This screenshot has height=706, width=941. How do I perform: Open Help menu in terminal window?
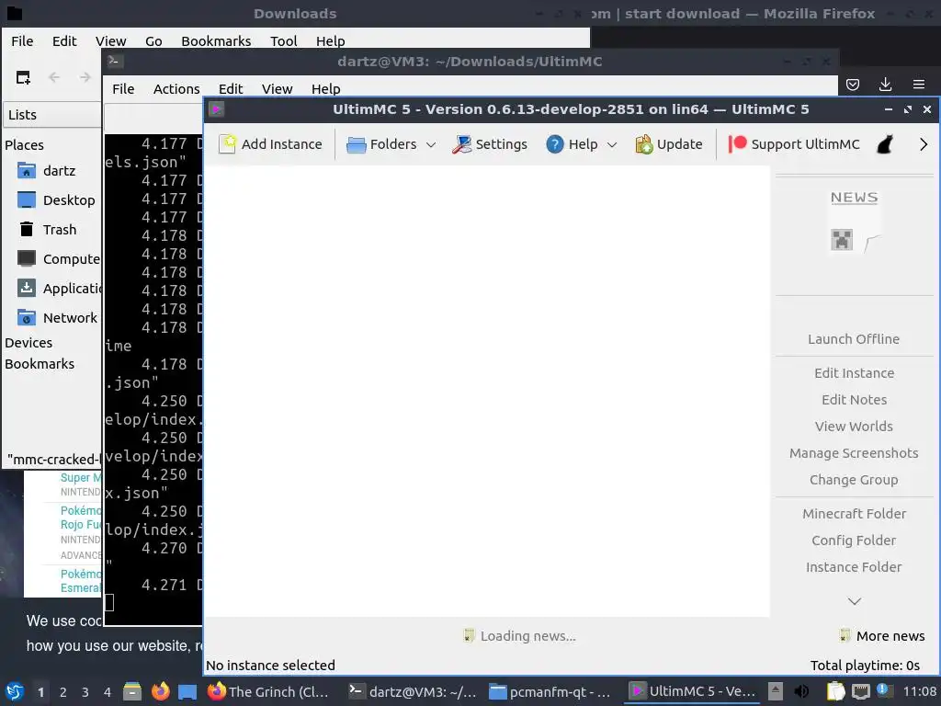326,89
